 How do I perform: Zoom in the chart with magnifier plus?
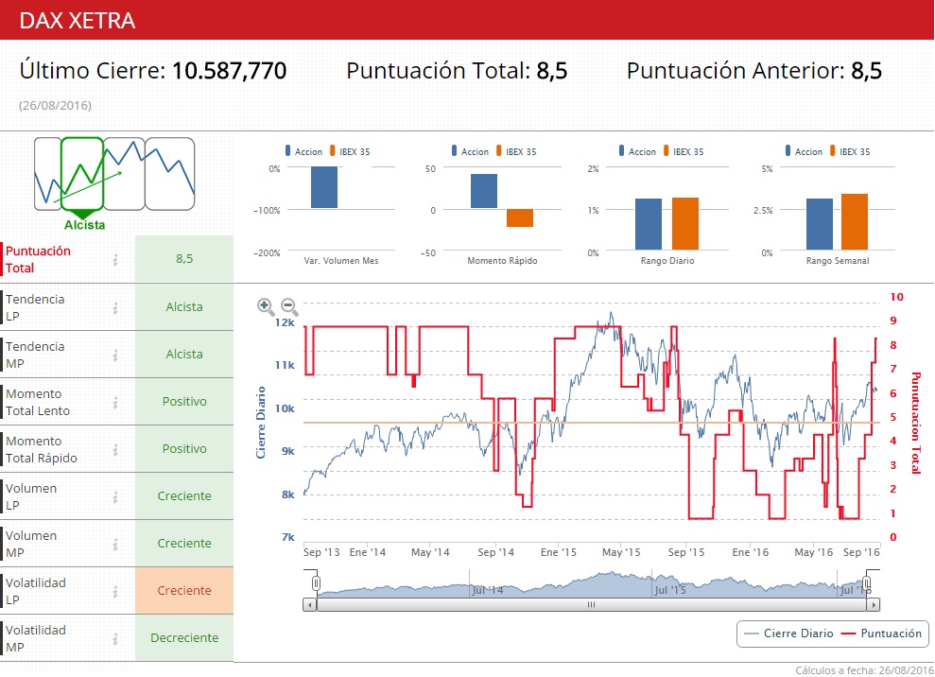(x=266, y=306)
